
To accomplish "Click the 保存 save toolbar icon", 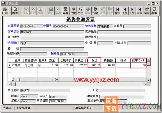I will pyautogui.click(x=51, y=11).
